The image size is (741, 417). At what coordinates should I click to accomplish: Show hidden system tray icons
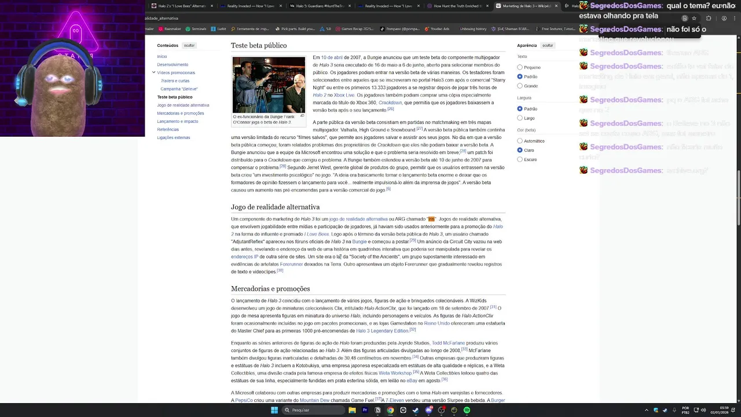[647, 410]
